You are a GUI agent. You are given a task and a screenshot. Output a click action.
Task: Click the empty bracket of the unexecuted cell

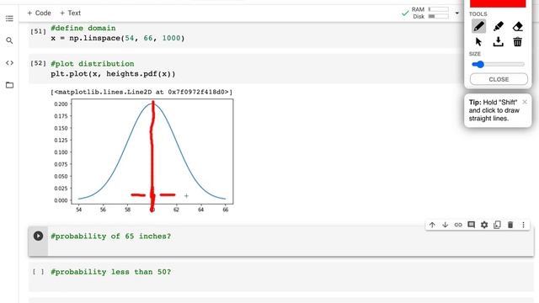pos(38,272)
